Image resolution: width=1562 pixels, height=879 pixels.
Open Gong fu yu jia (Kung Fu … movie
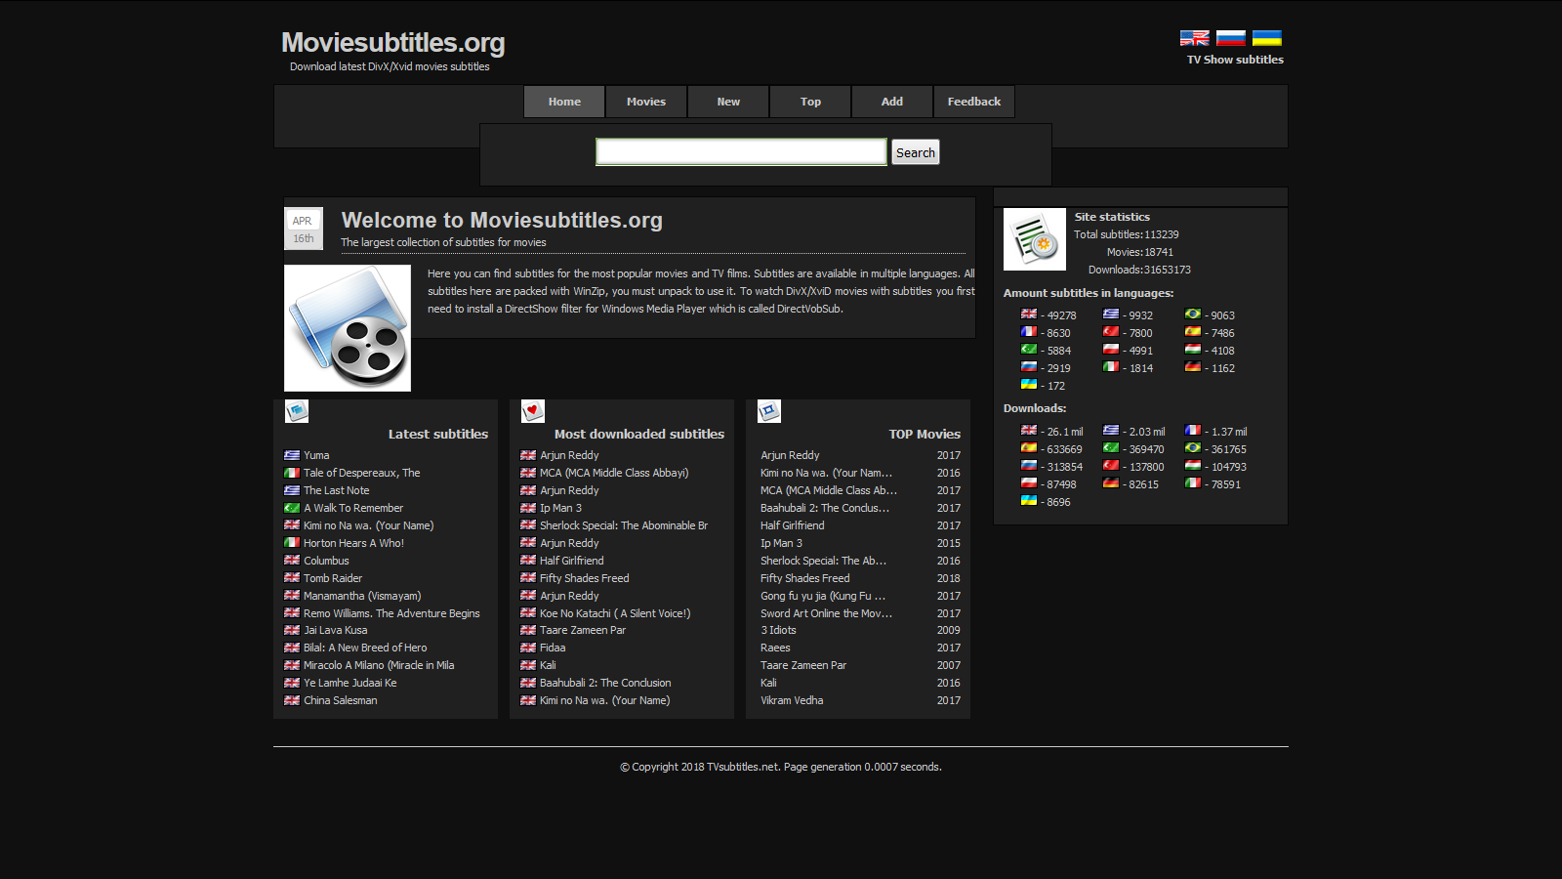[x=823, y=596]
